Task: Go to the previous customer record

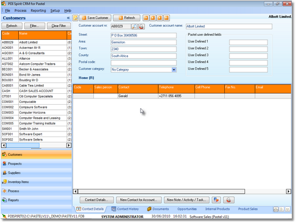Action: tap(153, 18)
